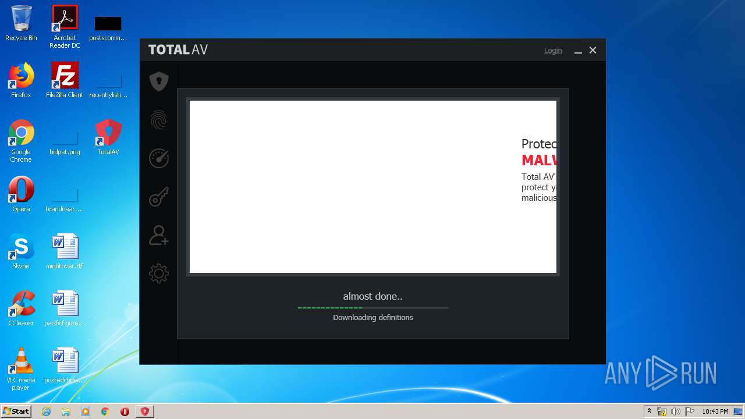Select the TotalAV taskbar button

145,411
